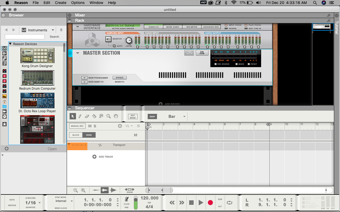340x212 pixels.
Task: Click the red Record transport button
Action: [210, 203]
